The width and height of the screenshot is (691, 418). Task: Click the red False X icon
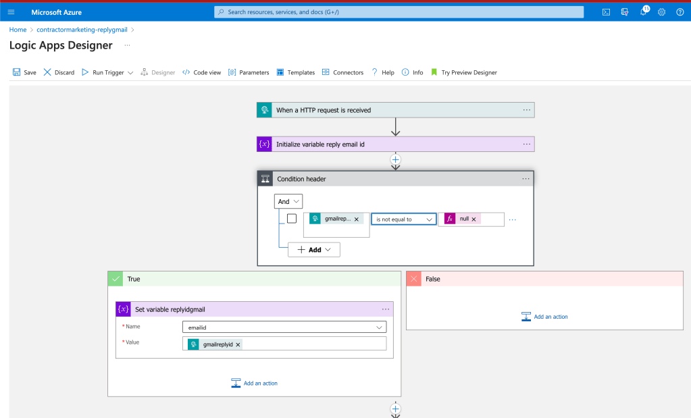[x=414, y=279]
